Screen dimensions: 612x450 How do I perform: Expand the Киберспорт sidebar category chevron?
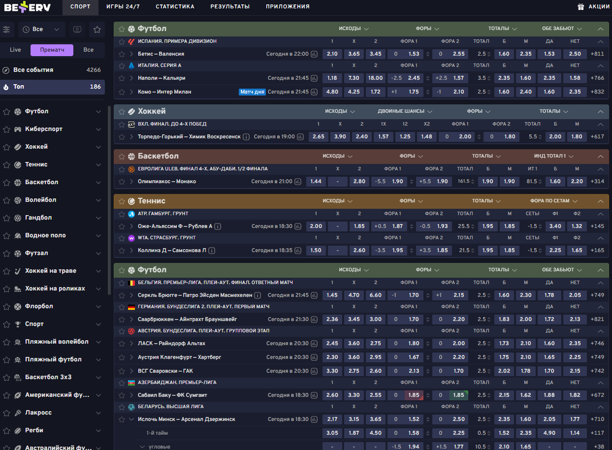pos(98,129)
